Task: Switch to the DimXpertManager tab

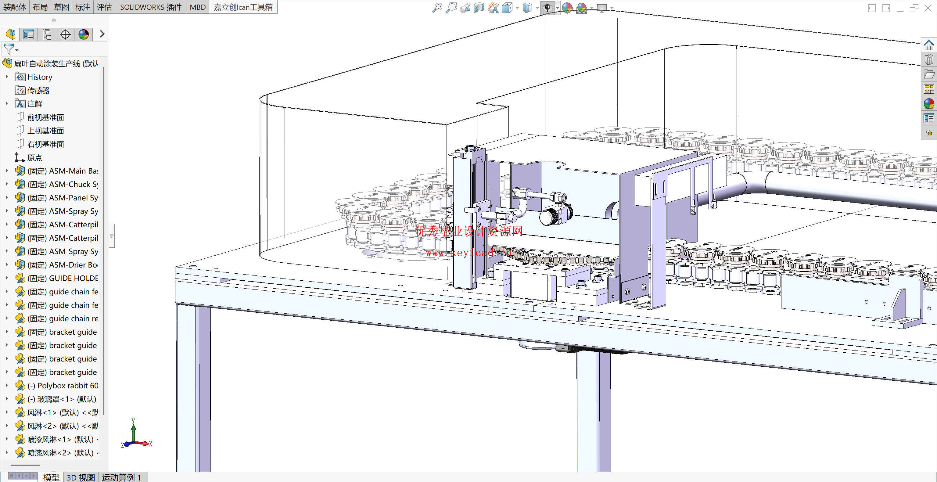Action: tap(65, 34)
